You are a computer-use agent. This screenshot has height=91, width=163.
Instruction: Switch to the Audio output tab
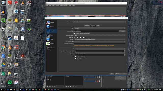(x=98, y=26)
